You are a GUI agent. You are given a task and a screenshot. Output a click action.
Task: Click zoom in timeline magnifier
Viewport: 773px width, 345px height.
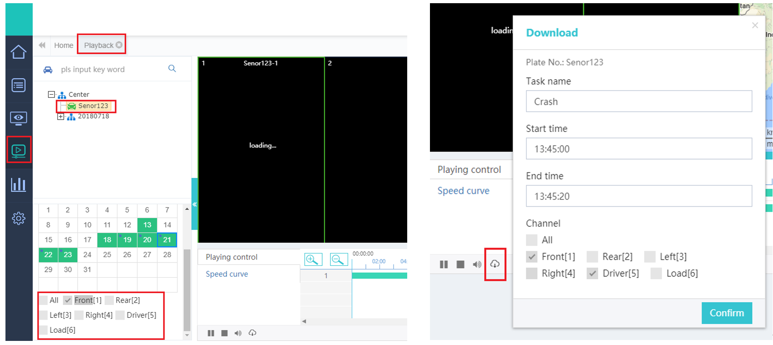coord(313,259)
